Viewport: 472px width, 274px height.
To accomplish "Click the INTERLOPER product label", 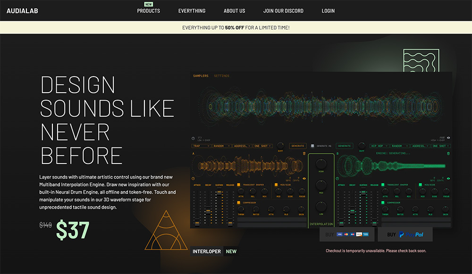I will [207, 251].
